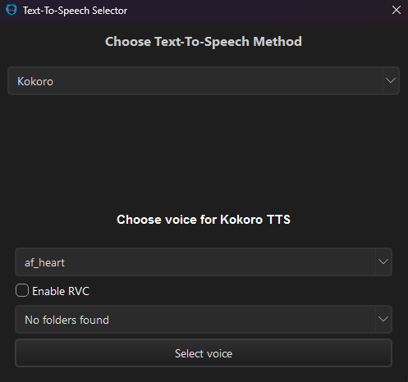Tick the Enable RVC checkbox square

coord(22,290)
